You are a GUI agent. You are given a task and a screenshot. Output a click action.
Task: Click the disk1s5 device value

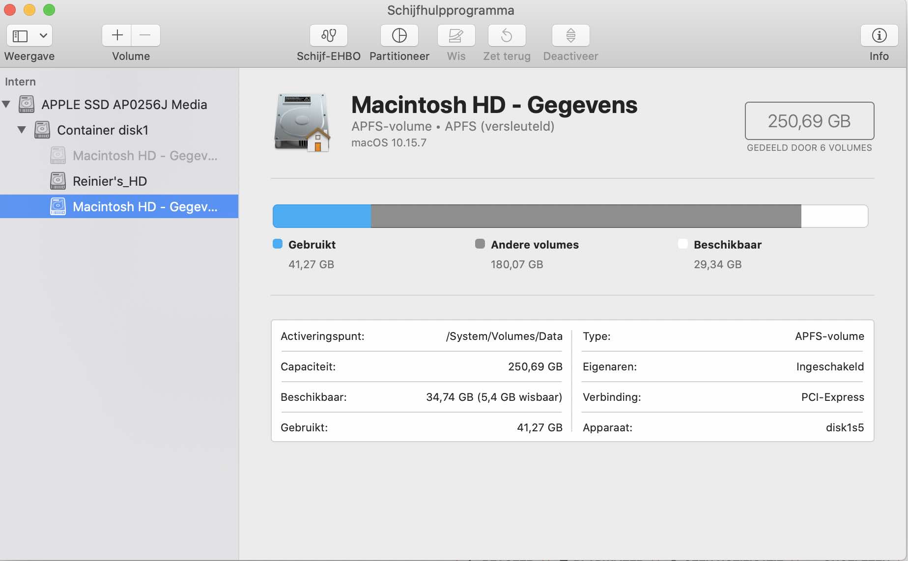click(x=845, y=427)
